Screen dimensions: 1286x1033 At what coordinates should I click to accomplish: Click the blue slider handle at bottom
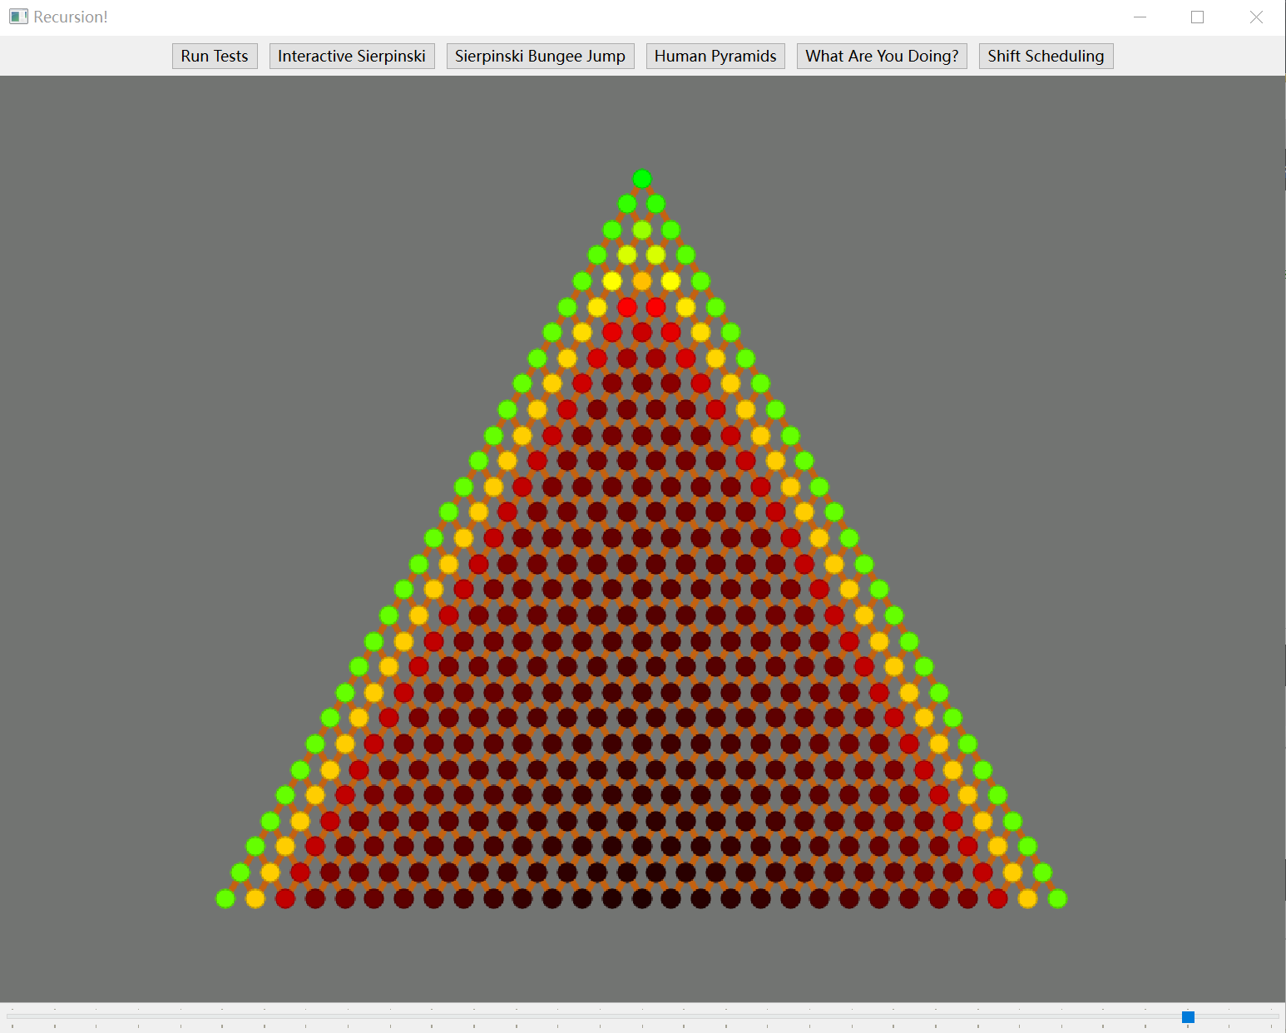[x=1188, y=1016]
